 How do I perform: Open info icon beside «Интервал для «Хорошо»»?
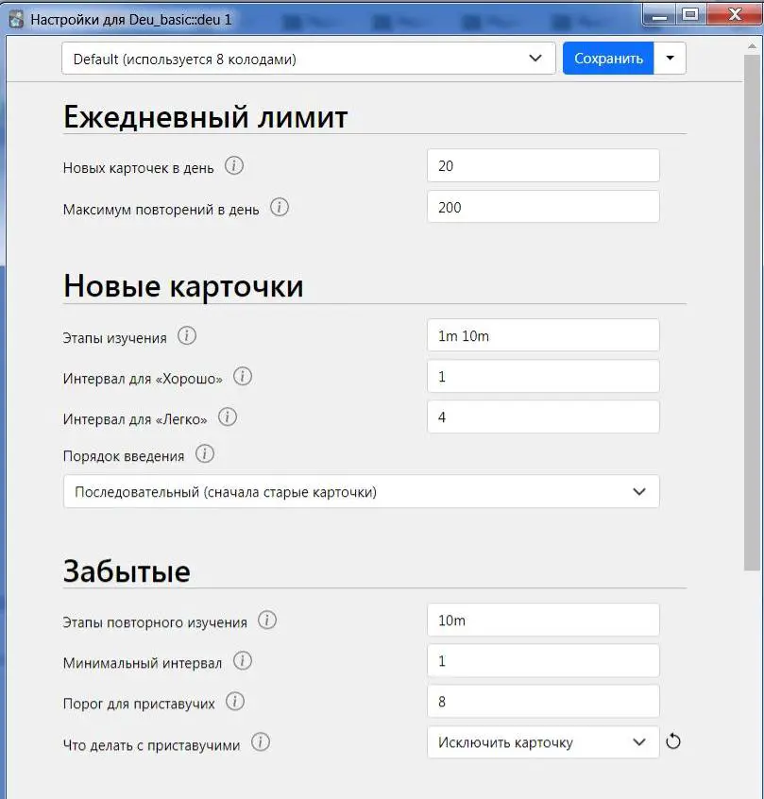coord(243,377)
